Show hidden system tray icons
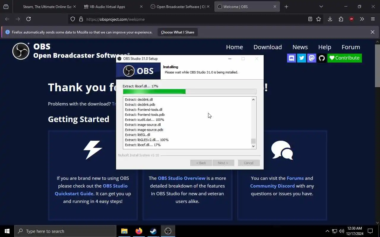This screenshot has width=380, height=237. click(x=327, y=231)
